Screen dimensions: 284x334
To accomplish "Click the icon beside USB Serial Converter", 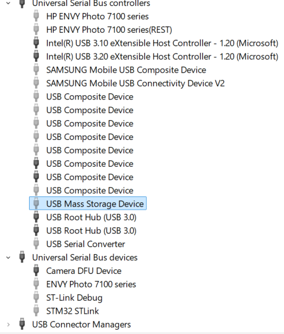I will pos(36,244).
